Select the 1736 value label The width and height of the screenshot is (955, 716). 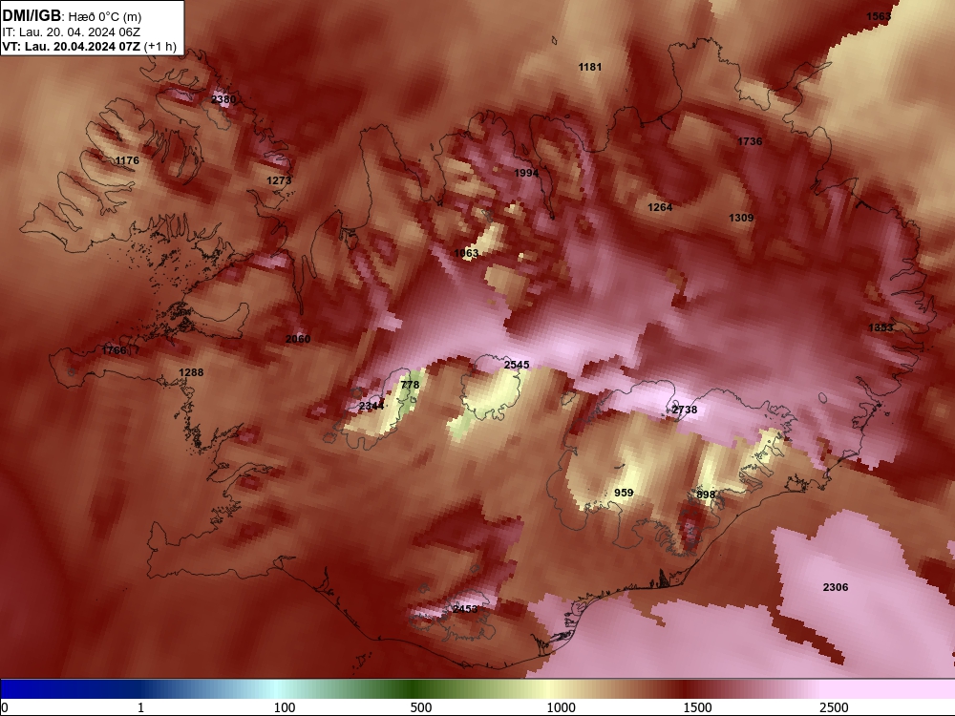[x=750, y=141]
